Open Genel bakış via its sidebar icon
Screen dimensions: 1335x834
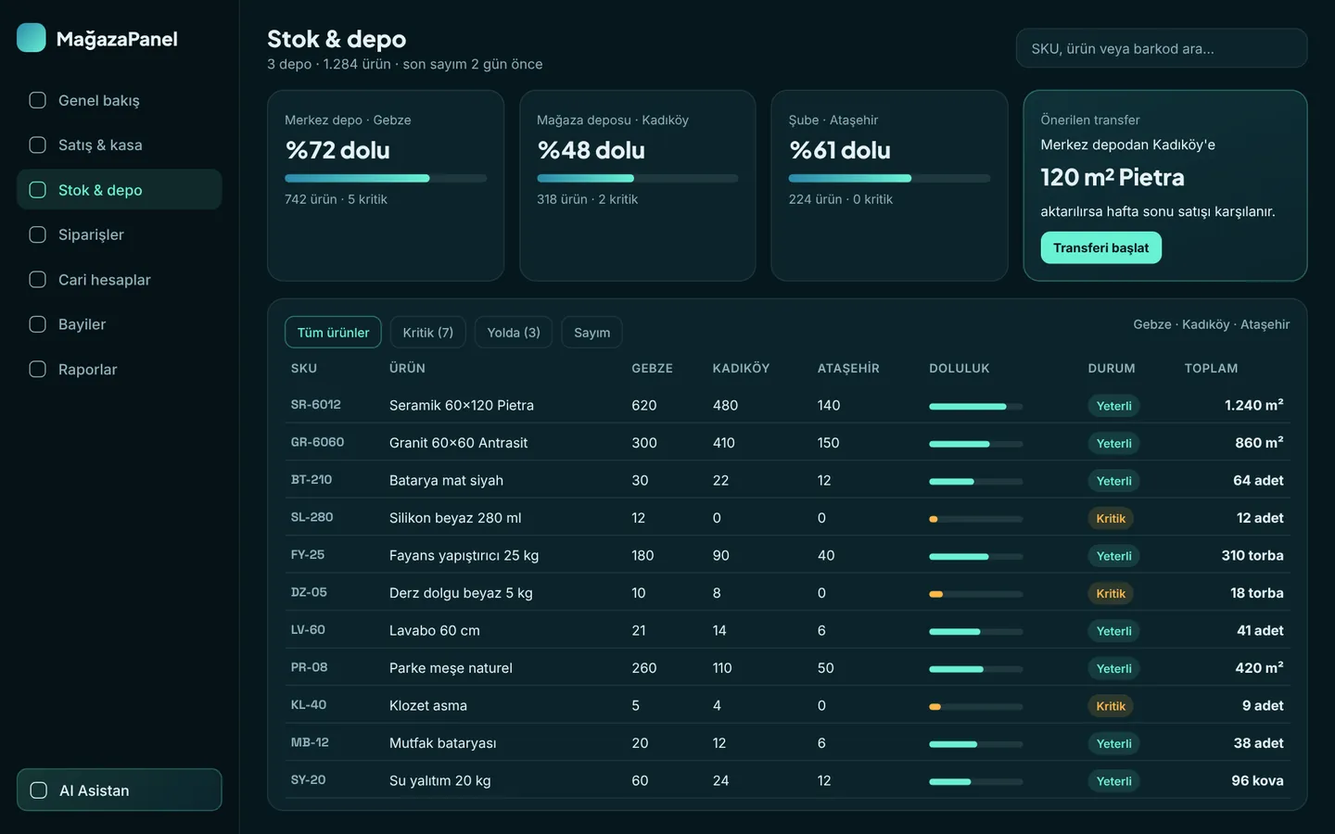coord(38,100)
